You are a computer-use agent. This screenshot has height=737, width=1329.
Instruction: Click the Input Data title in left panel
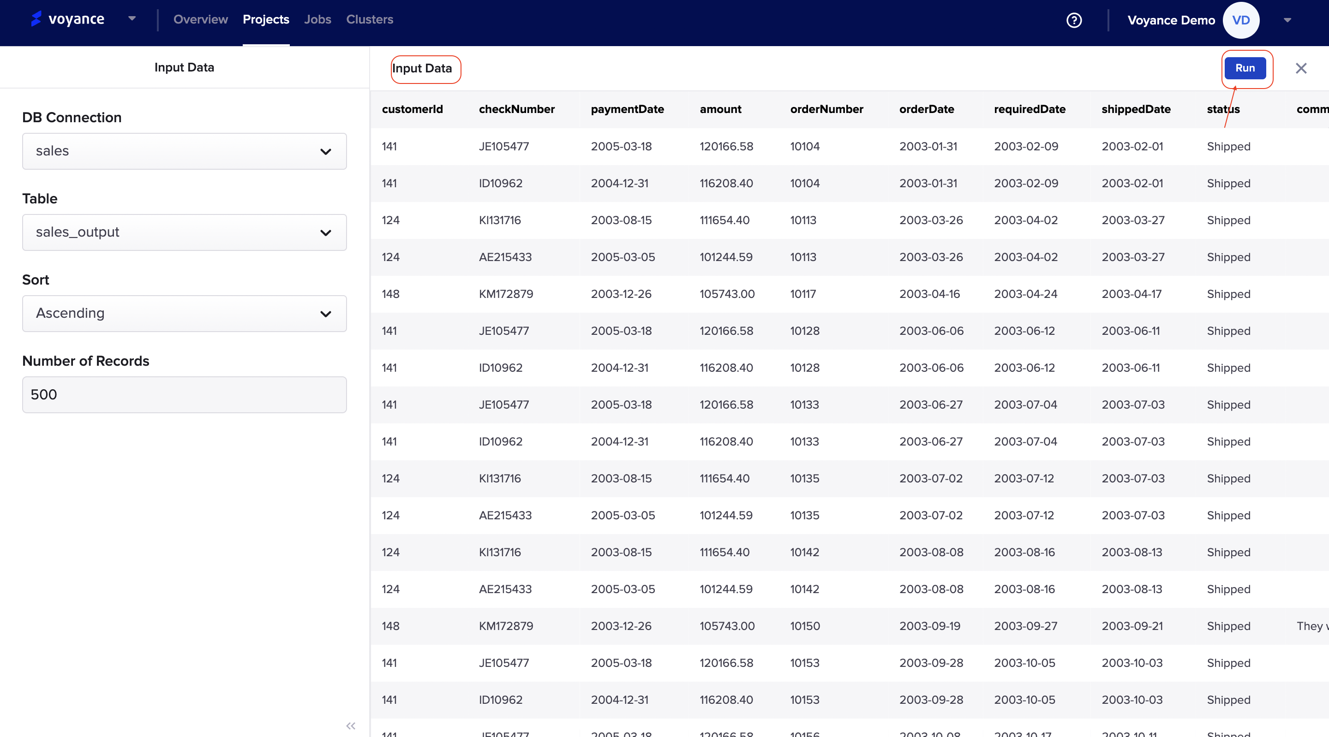[x=184, y=67]
